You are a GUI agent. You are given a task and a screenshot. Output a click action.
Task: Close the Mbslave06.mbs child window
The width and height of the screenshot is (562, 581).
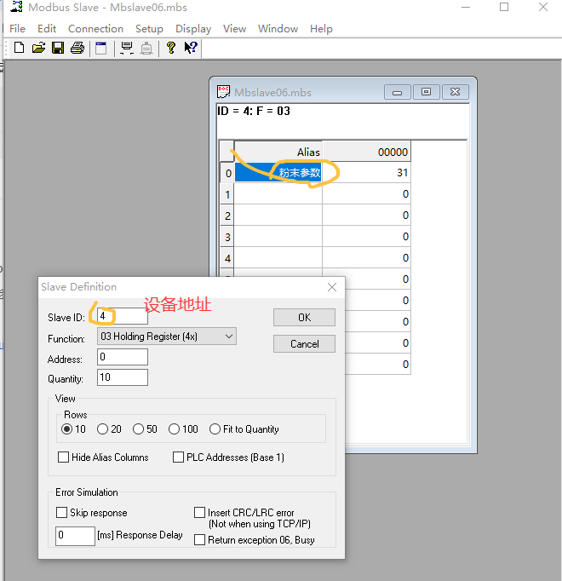coord(456,92)
